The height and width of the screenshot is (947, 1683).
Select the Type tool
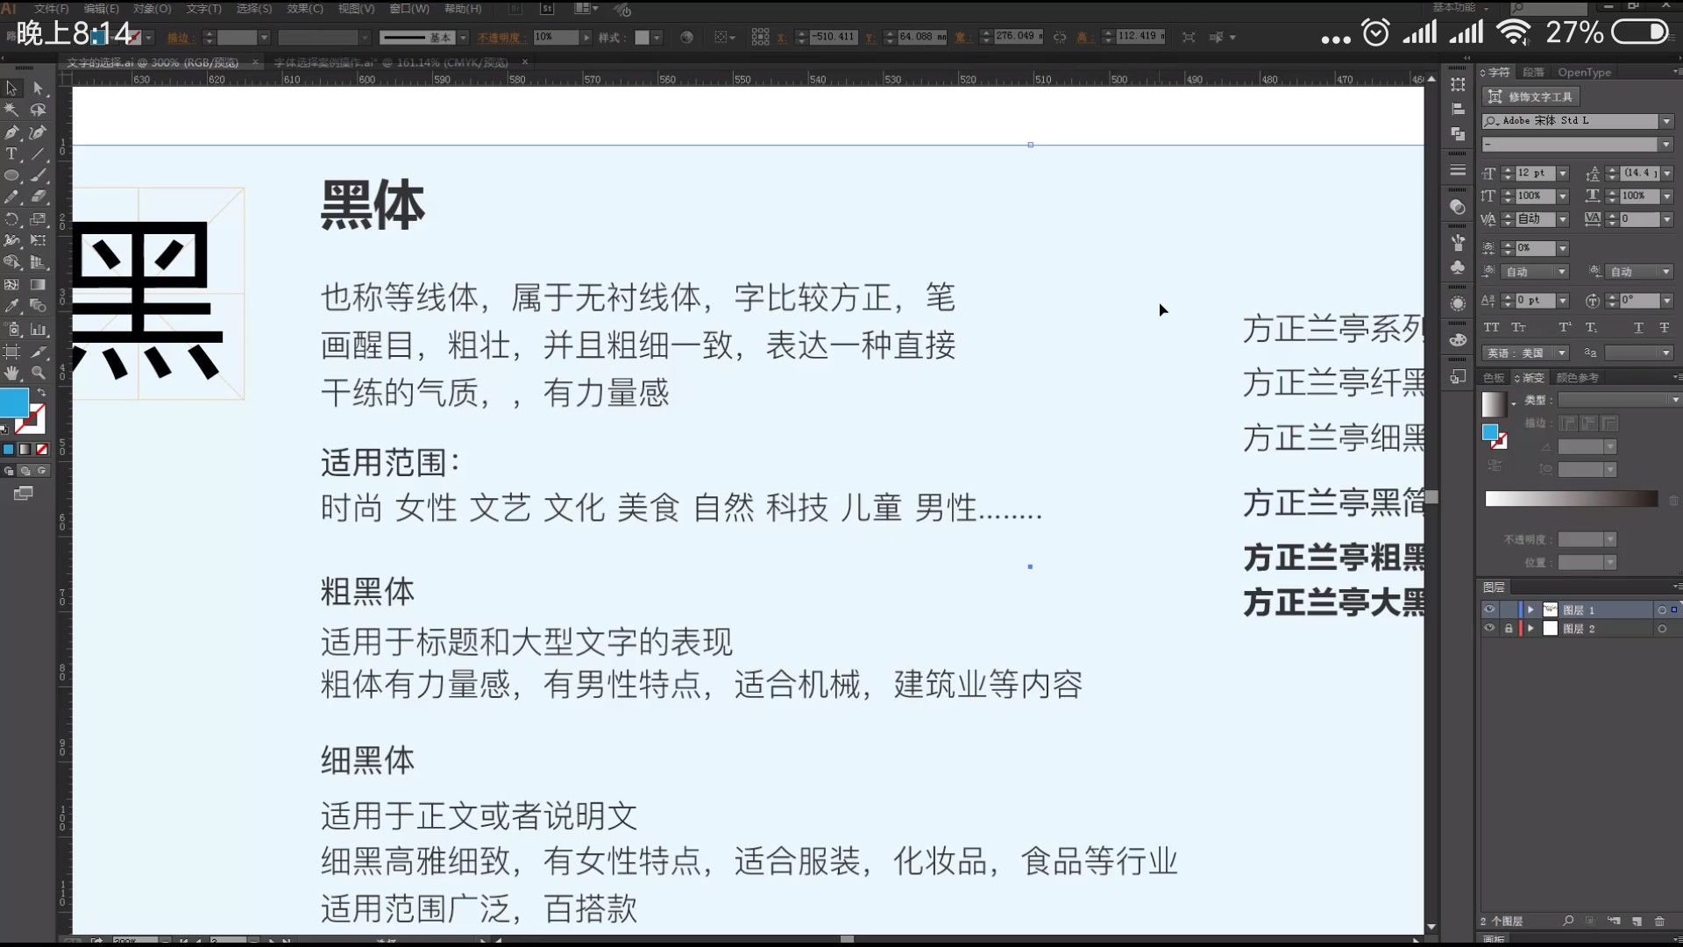click(x=11, y=153)
